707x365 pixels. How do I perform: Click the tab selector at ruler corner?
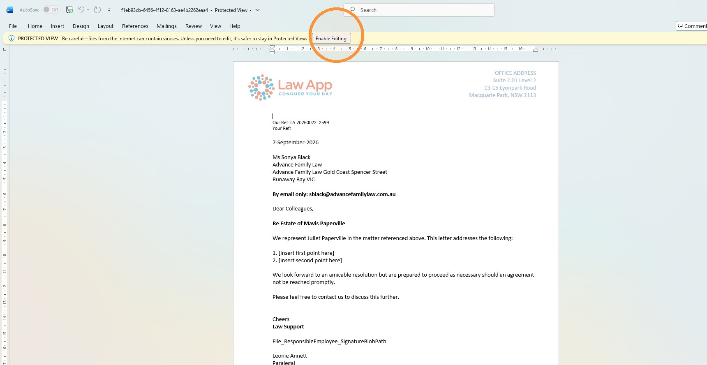(5, 49)
